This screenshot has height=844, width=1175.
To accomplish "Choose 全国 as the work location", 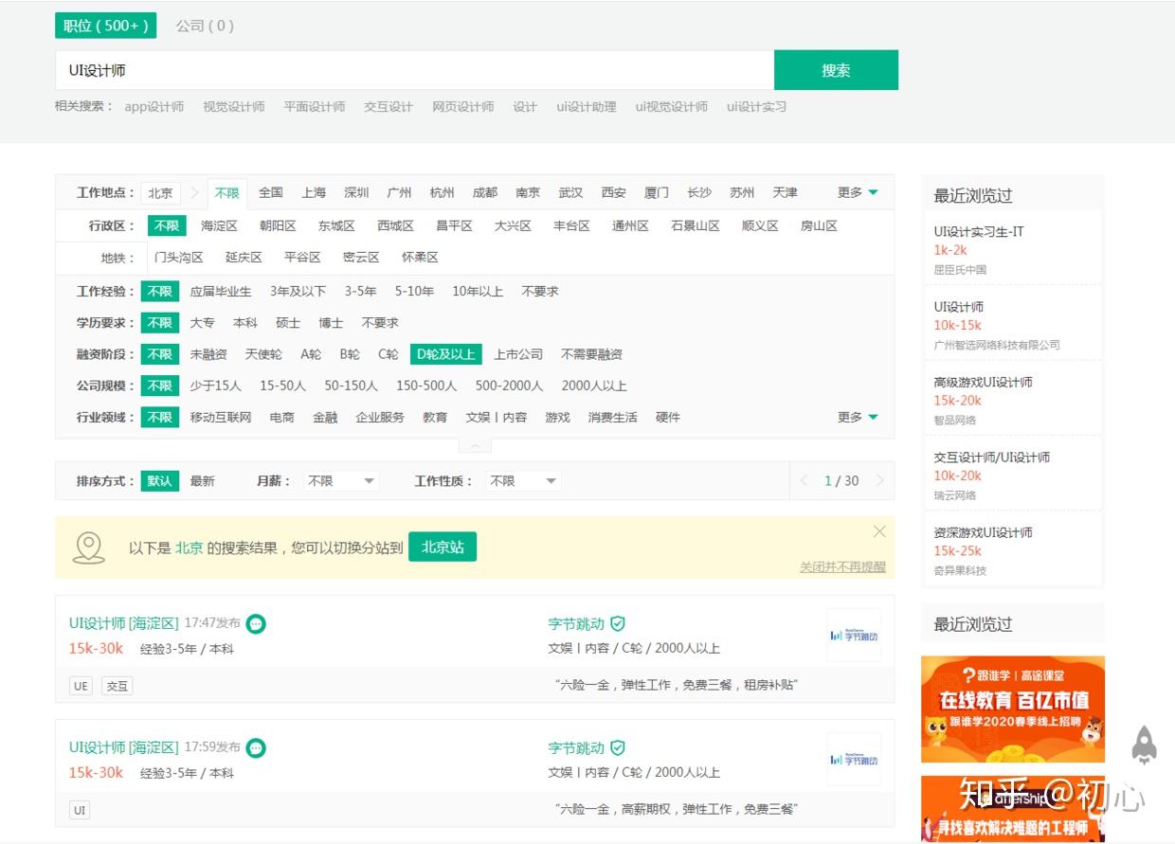I will point(271,192).
